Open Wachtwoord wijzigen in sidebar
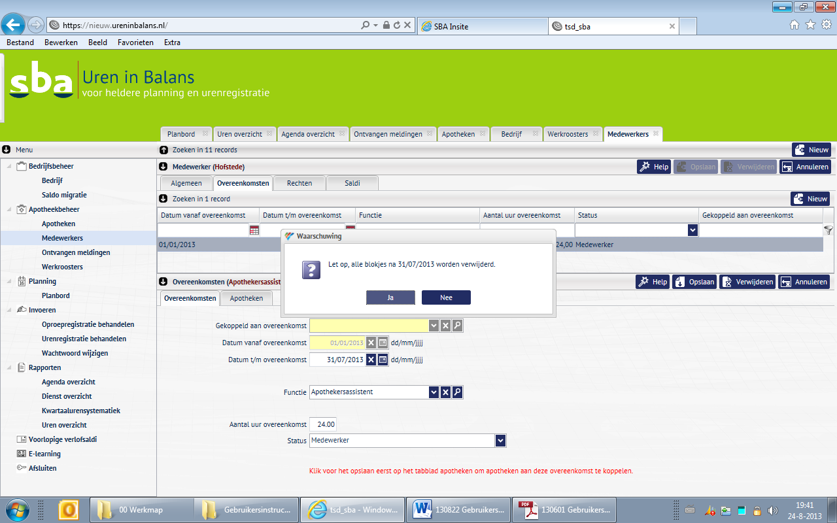 pos(75,353)
